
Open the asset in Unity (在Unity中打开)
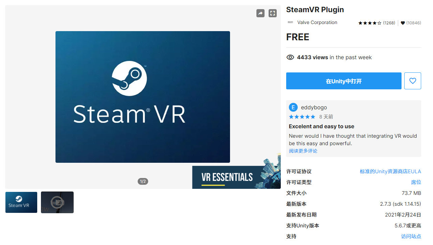344,81
